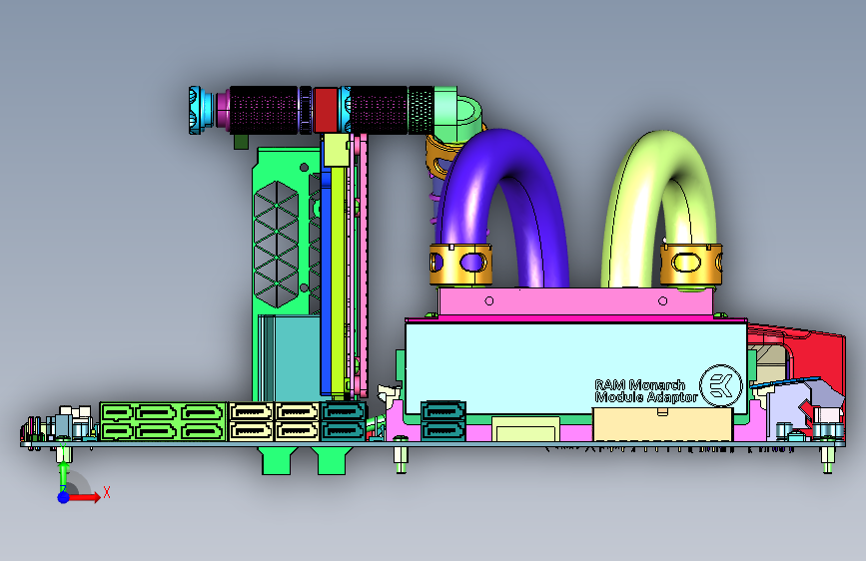Select the red cylinder segment on the top tube
This screenshot has width=866, height=561.
click(x=325, y=110)
